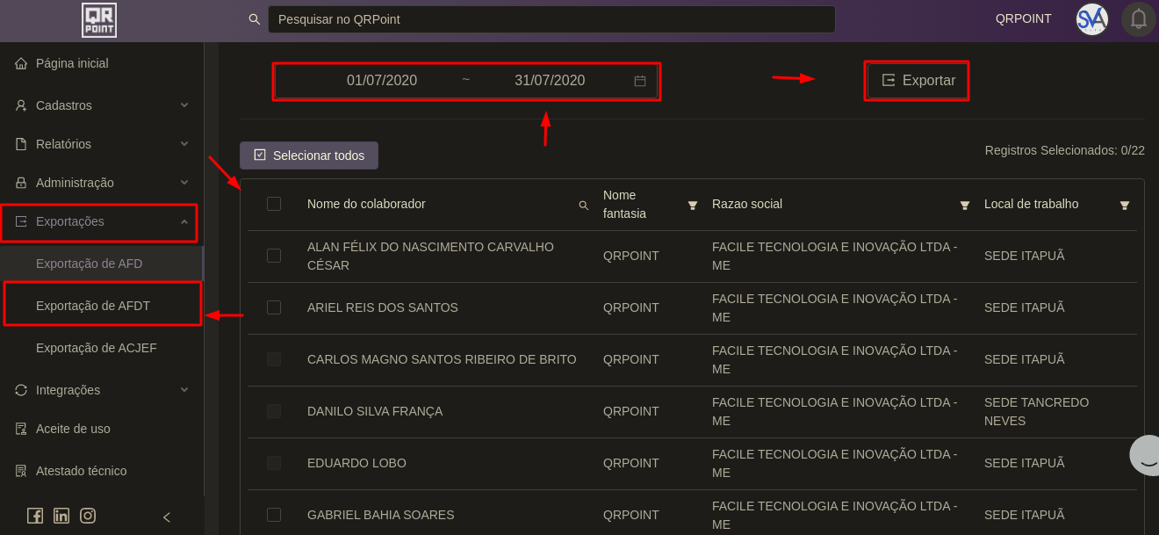Open the Razao social filter icon
Screen dimensions: 1159x535
click(965, 206)
